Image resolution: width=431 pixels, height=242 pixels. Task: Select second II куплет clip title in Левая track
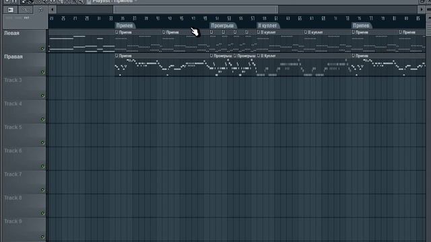point(315,32)
